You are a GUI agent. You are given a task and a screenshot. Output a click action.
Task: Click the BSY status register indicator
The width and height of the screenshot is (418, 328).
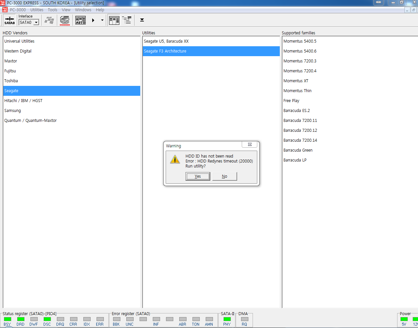(x=8, y=319)
